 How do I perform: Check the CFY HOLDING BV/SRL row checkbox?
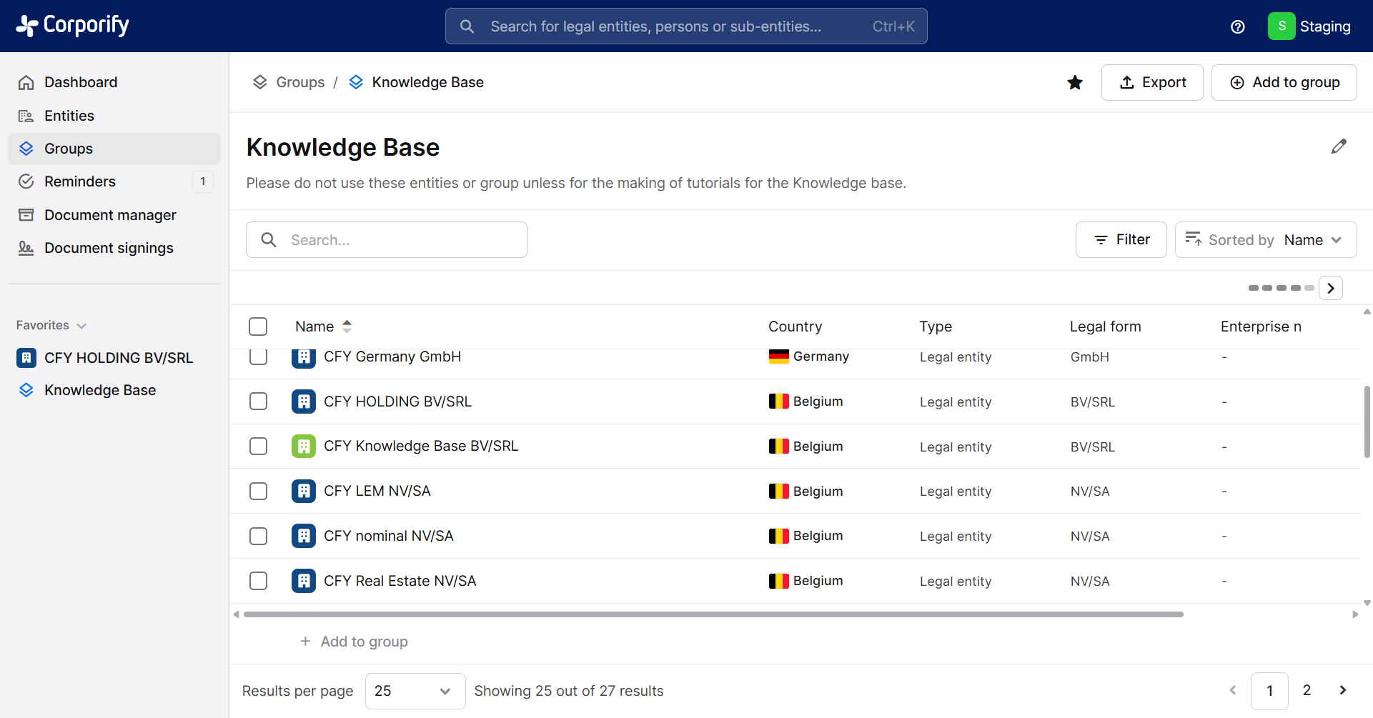pyautogui.click(x=258, y=402)
